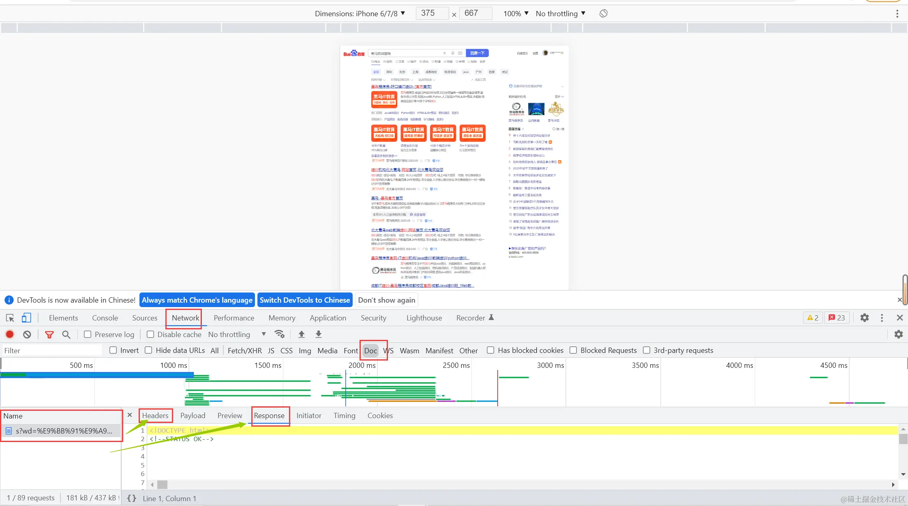The height and width of the screenshot is (506, 908).
Task: Select the Preview detail tab
Action: pyautogui.click(x=229, y=416)
